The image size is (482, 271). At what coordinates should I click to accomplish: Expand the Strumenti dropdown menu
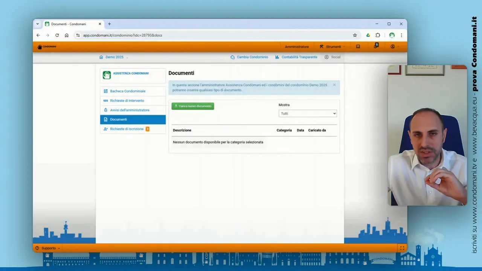point(333,47)
